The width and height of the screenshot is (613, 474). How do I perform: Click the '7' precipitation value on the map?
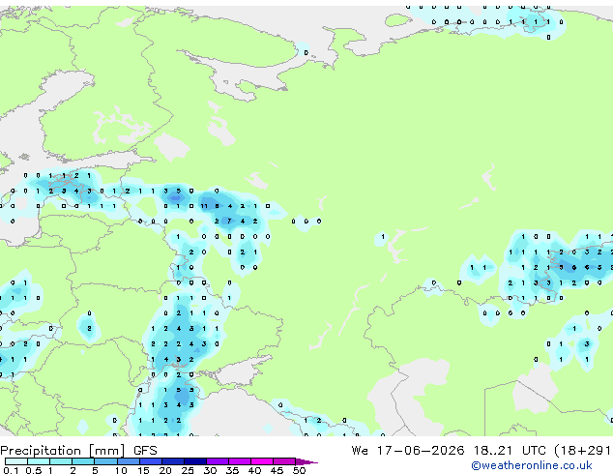click(229, 222)
